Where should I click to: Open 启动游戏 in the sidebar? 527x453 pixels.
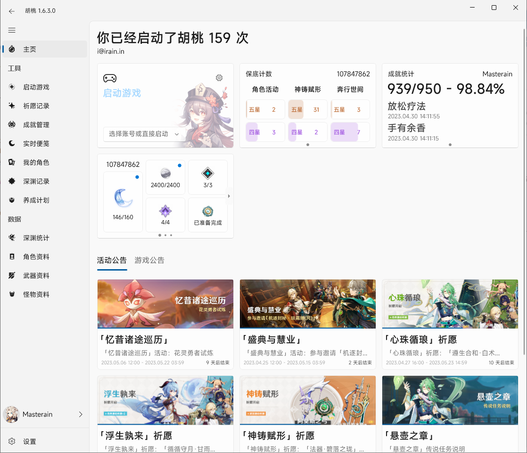tap(45, 87)
